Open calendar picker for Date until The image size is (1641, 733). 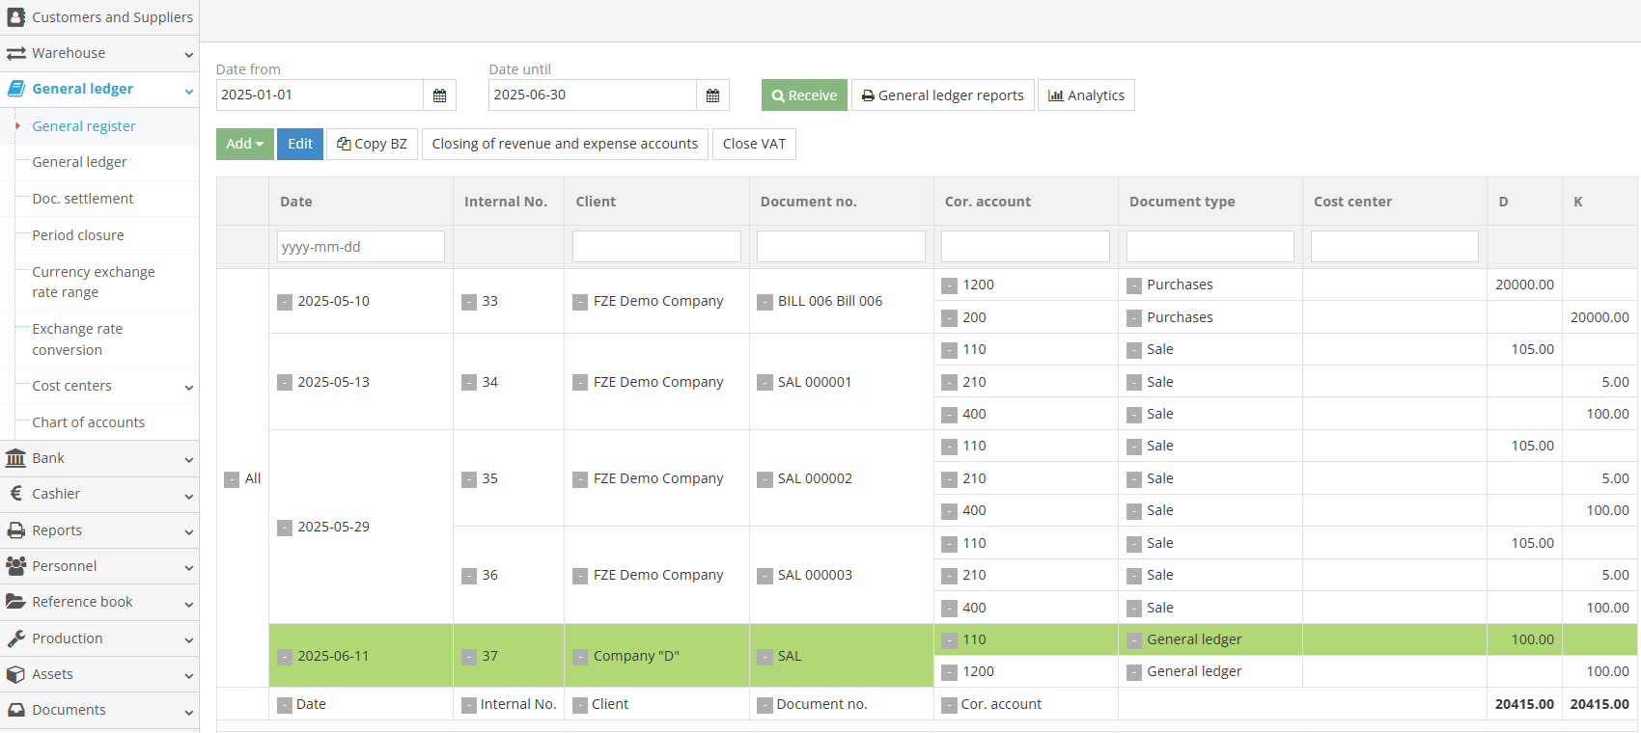[712, 95]
